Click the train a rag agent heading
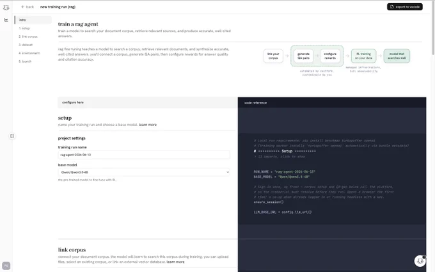 tap(78, 24)
